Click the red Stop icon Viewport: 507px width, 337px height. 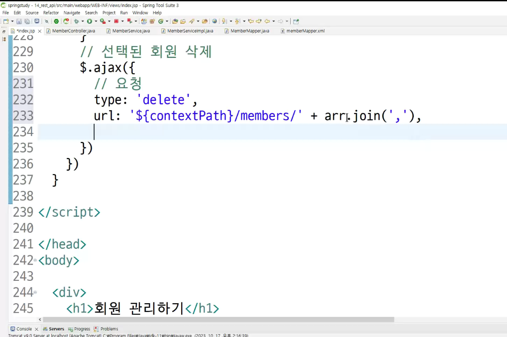(117, 22)
